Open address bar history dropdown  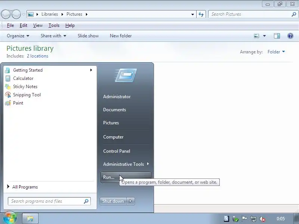[x=192, y=14]
